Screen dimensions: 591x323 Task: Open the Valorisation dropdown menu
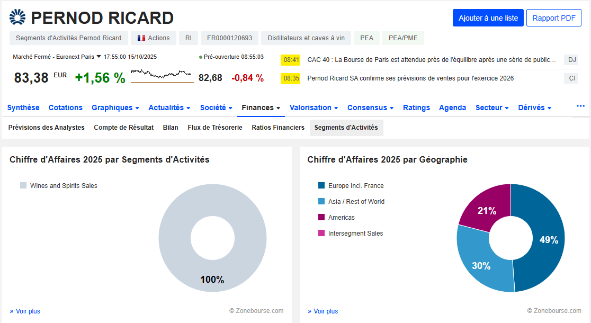click(x=314, y=108)
